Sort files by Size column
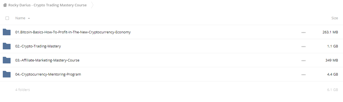Screen dimensions: 343x102 335,18
